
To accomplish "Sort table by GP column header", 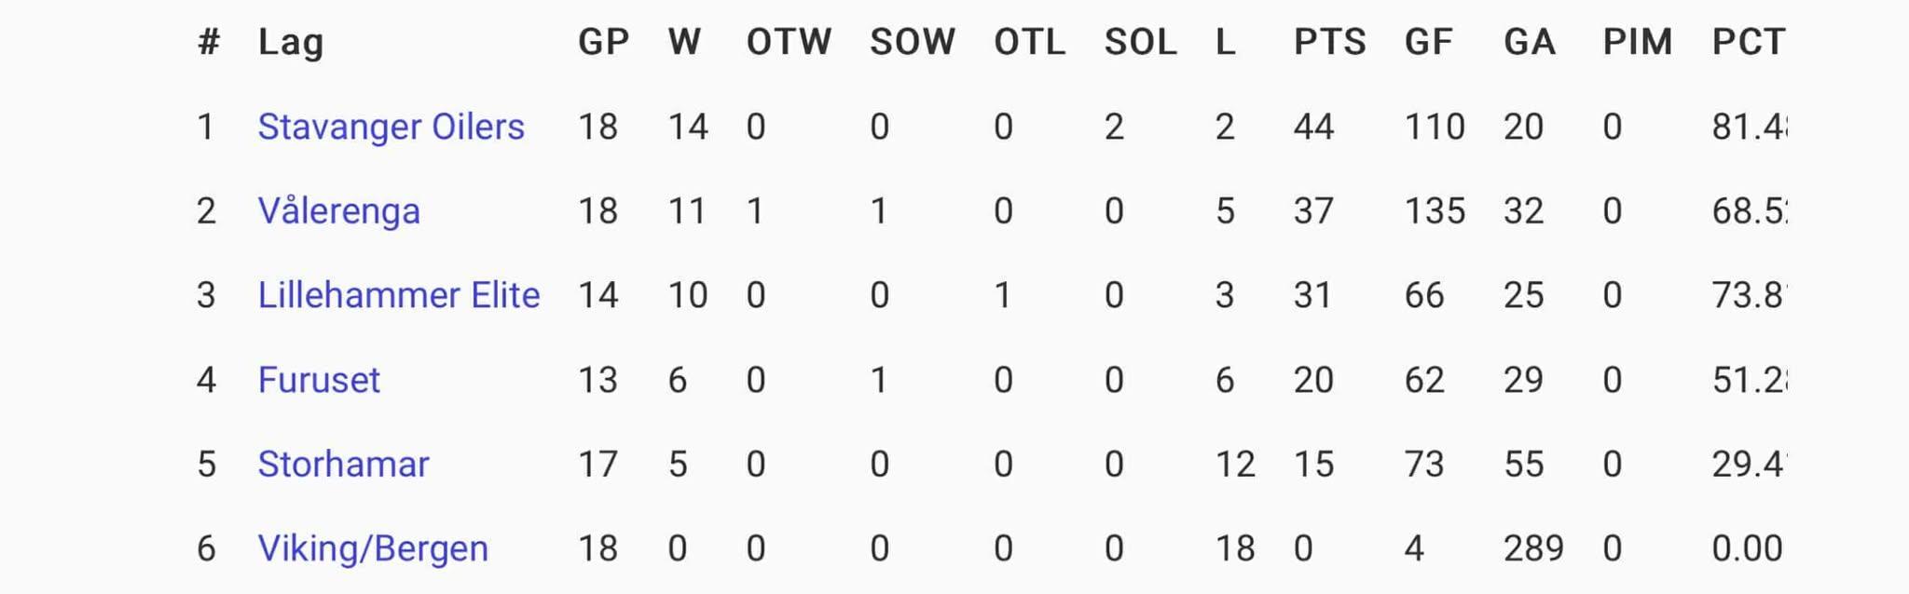I will click(x=603, y=42).
